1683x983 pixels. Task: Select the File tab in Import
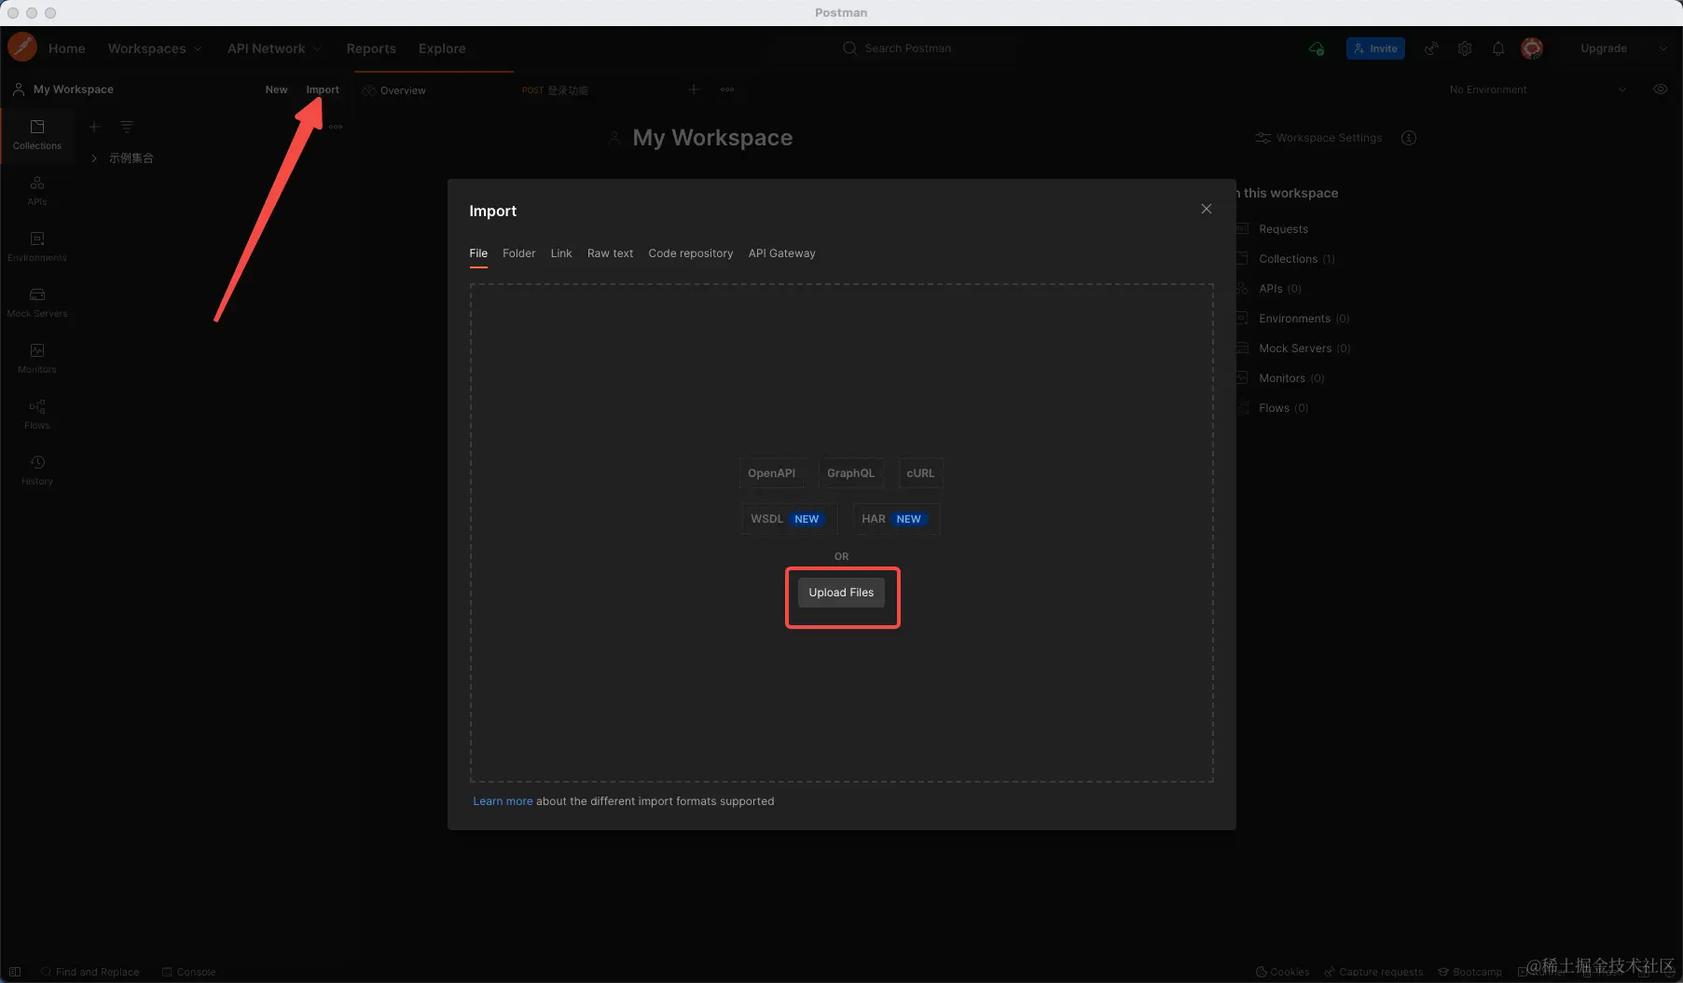478,253
